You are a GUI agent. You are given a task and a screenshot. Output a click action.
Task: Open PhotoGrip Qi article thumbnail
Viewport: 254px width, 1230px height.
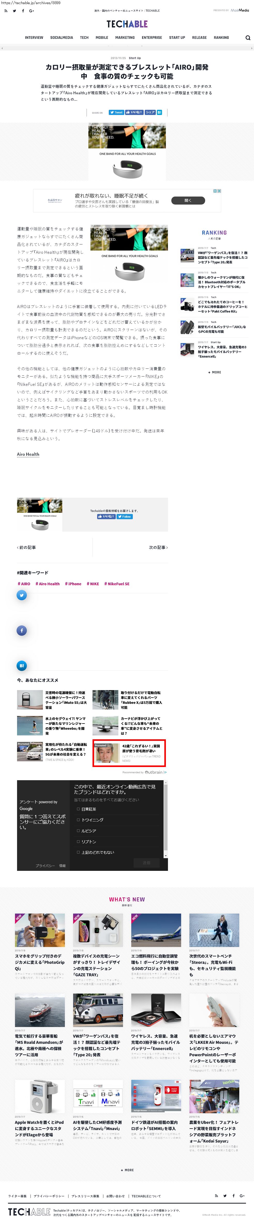tap(40, 930)
